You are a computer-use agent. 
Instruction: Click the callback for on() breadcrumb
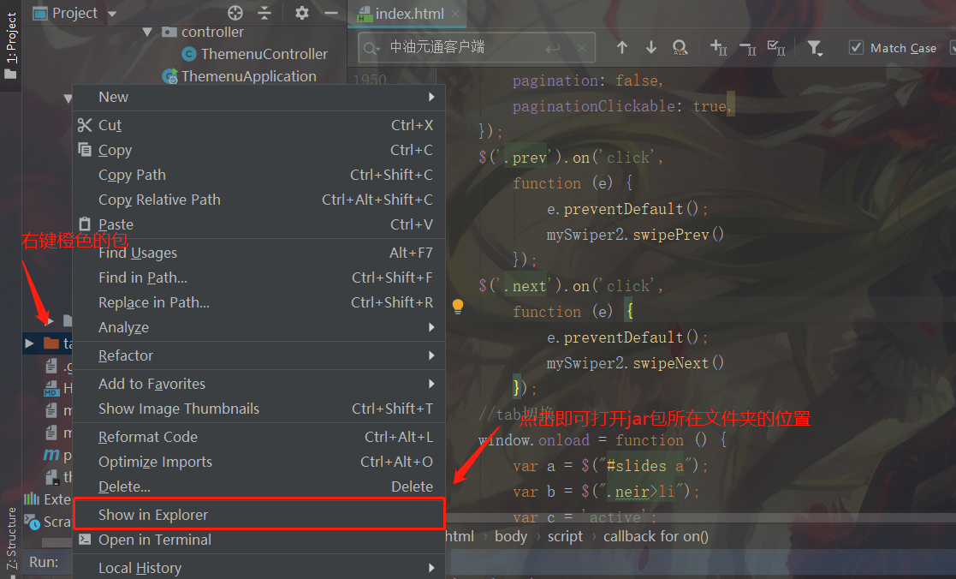656,536
